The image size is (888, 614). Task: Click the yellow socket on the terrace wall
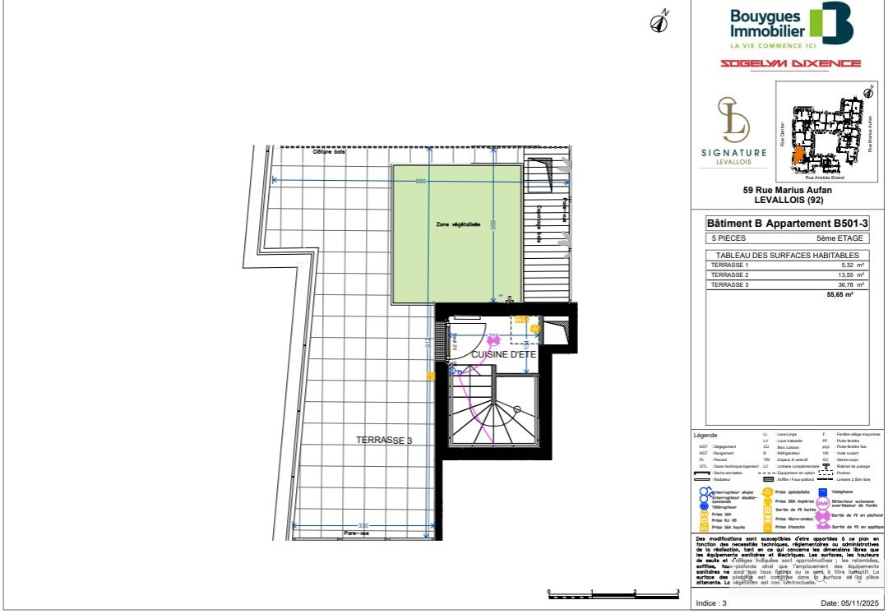click(x=430, y=376)
